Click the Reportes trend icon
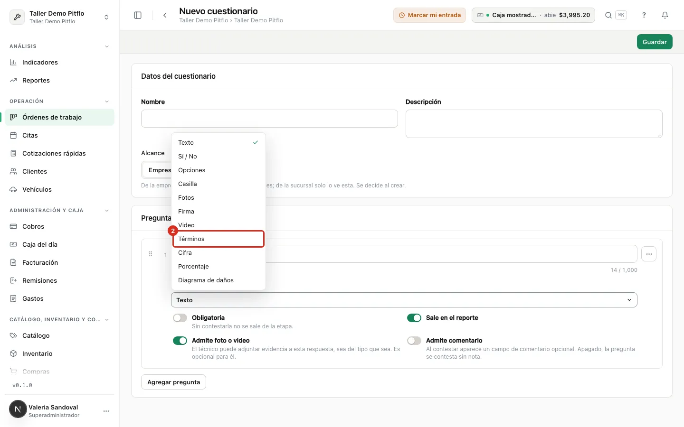The width and height of the screenshot is (684, 427). coord(13,80)
